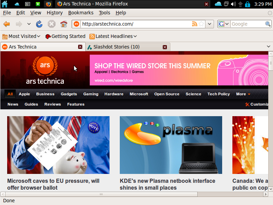Go to the Apple section

tap(24, 94)
